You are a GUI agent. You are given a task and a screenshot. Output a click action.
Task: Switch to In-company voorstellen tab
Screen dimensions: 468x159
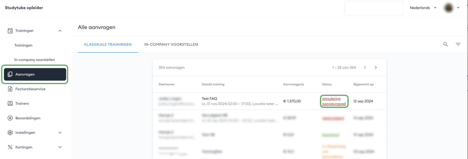(x=171, y=44)
